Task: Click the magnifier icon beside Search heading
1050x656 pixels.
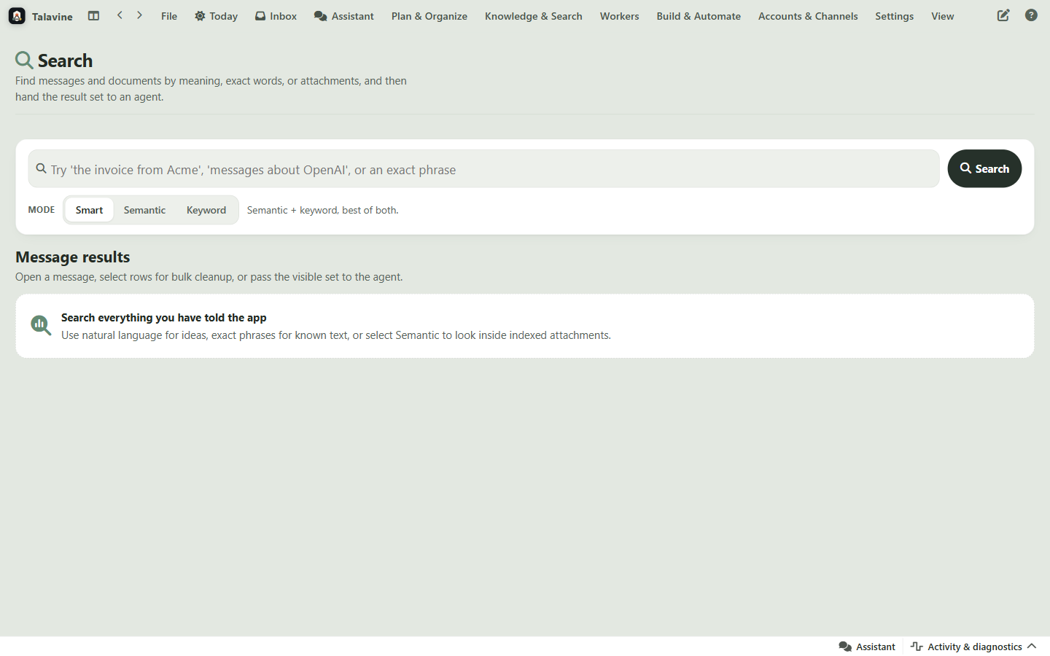Action: [x=24, y=60]
